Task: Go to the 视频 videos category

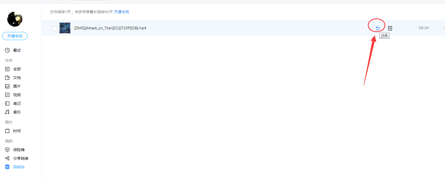Action: tap(17, 95)
